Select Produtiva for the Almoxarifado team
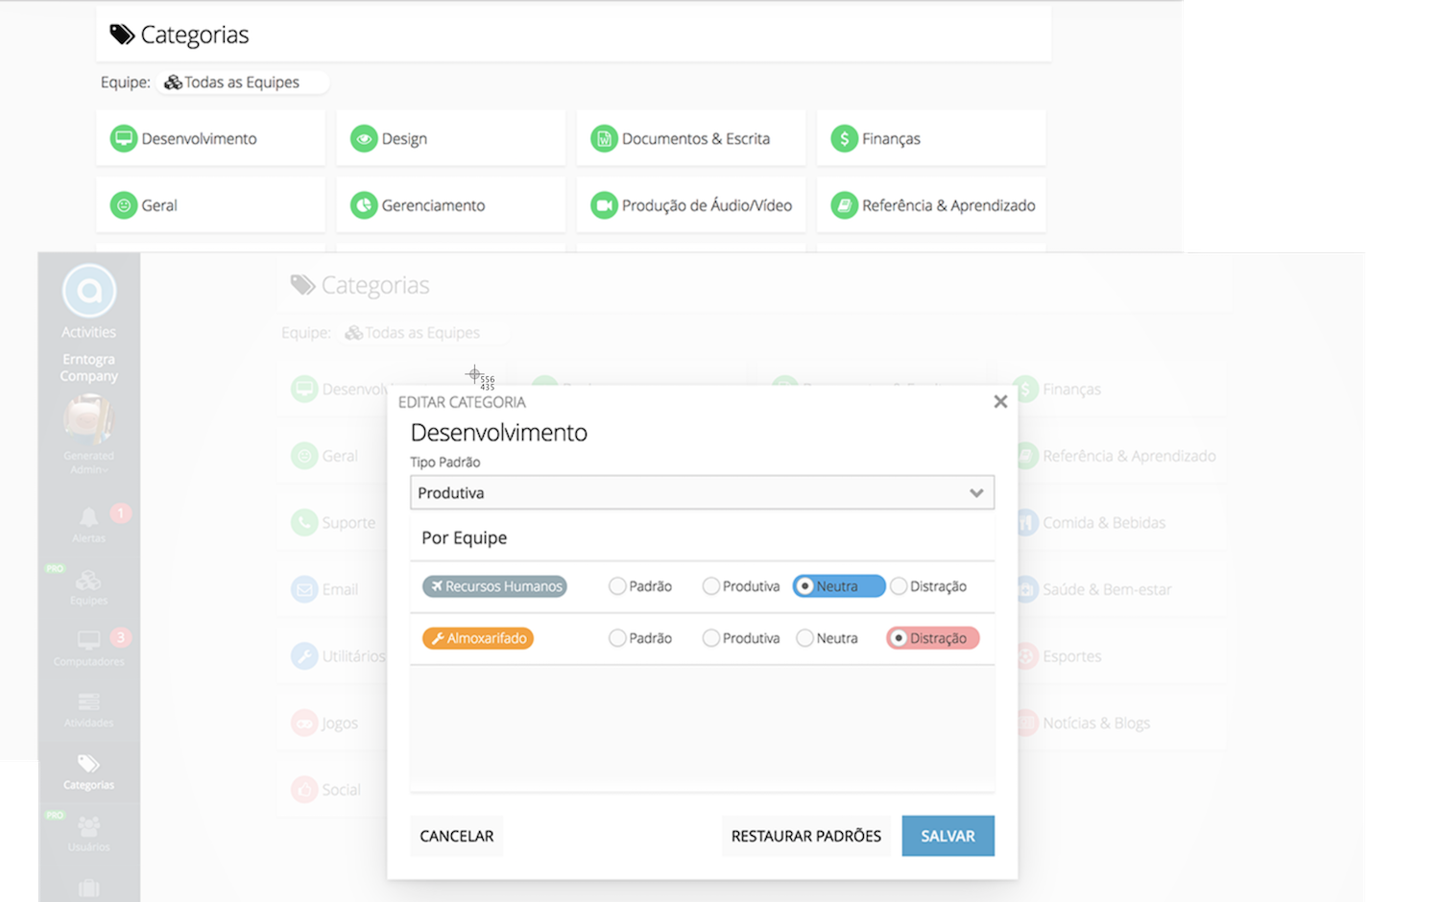The height and width of the screenshot is (902, 1440). click(x=711, y=637)
